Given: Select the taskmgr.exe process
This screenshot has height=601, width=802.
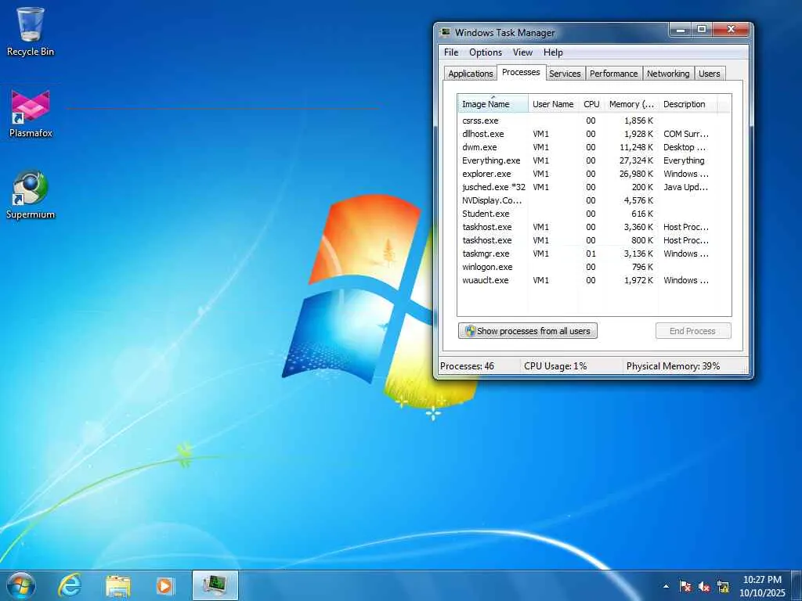Looking at the screenshot, I should coord(594,254).
